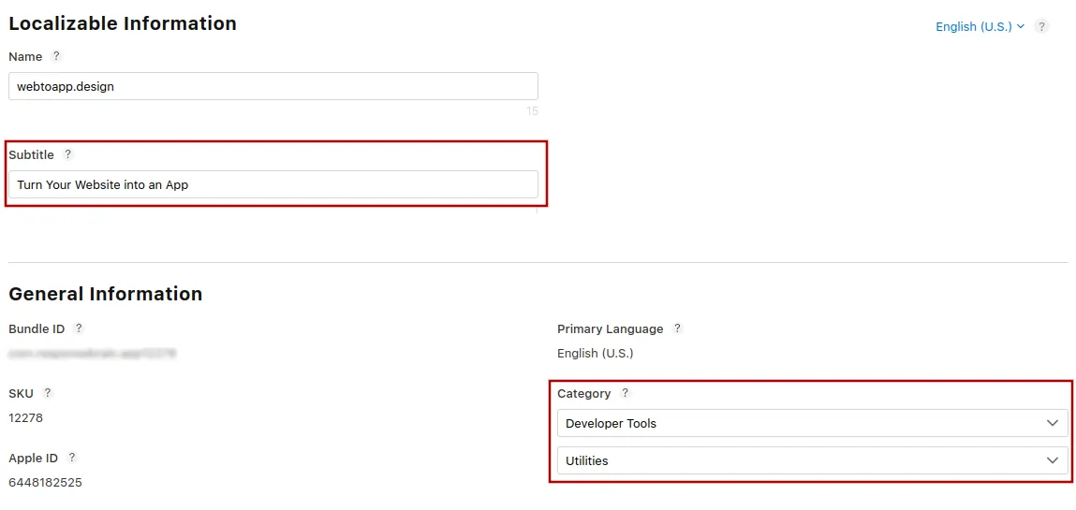This screenshot has width=1076, height=510.
Task: Open help icon next to language selector
Action: [1041, 27]
